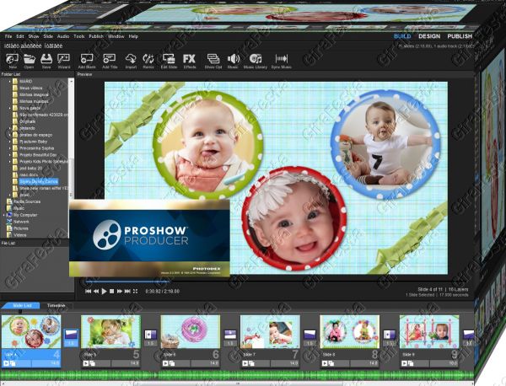The width and height of the screenshot is (506, 386).
Task: Click the layers icon under Slide 8
Action: point(331,363)
